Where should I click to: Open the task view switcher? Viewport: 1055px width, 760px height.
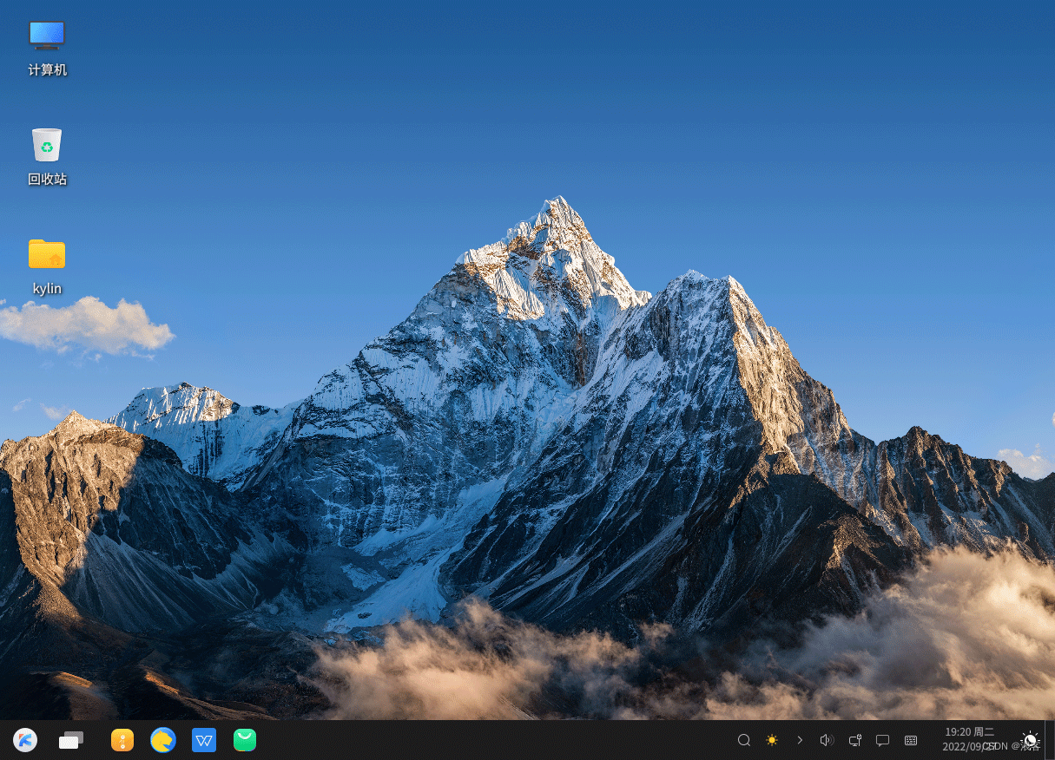pos(71,740)
